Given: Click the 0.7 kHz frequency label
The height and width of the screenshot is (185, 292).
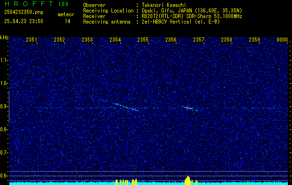Looking at the screenshot, I should coord(4,153).
